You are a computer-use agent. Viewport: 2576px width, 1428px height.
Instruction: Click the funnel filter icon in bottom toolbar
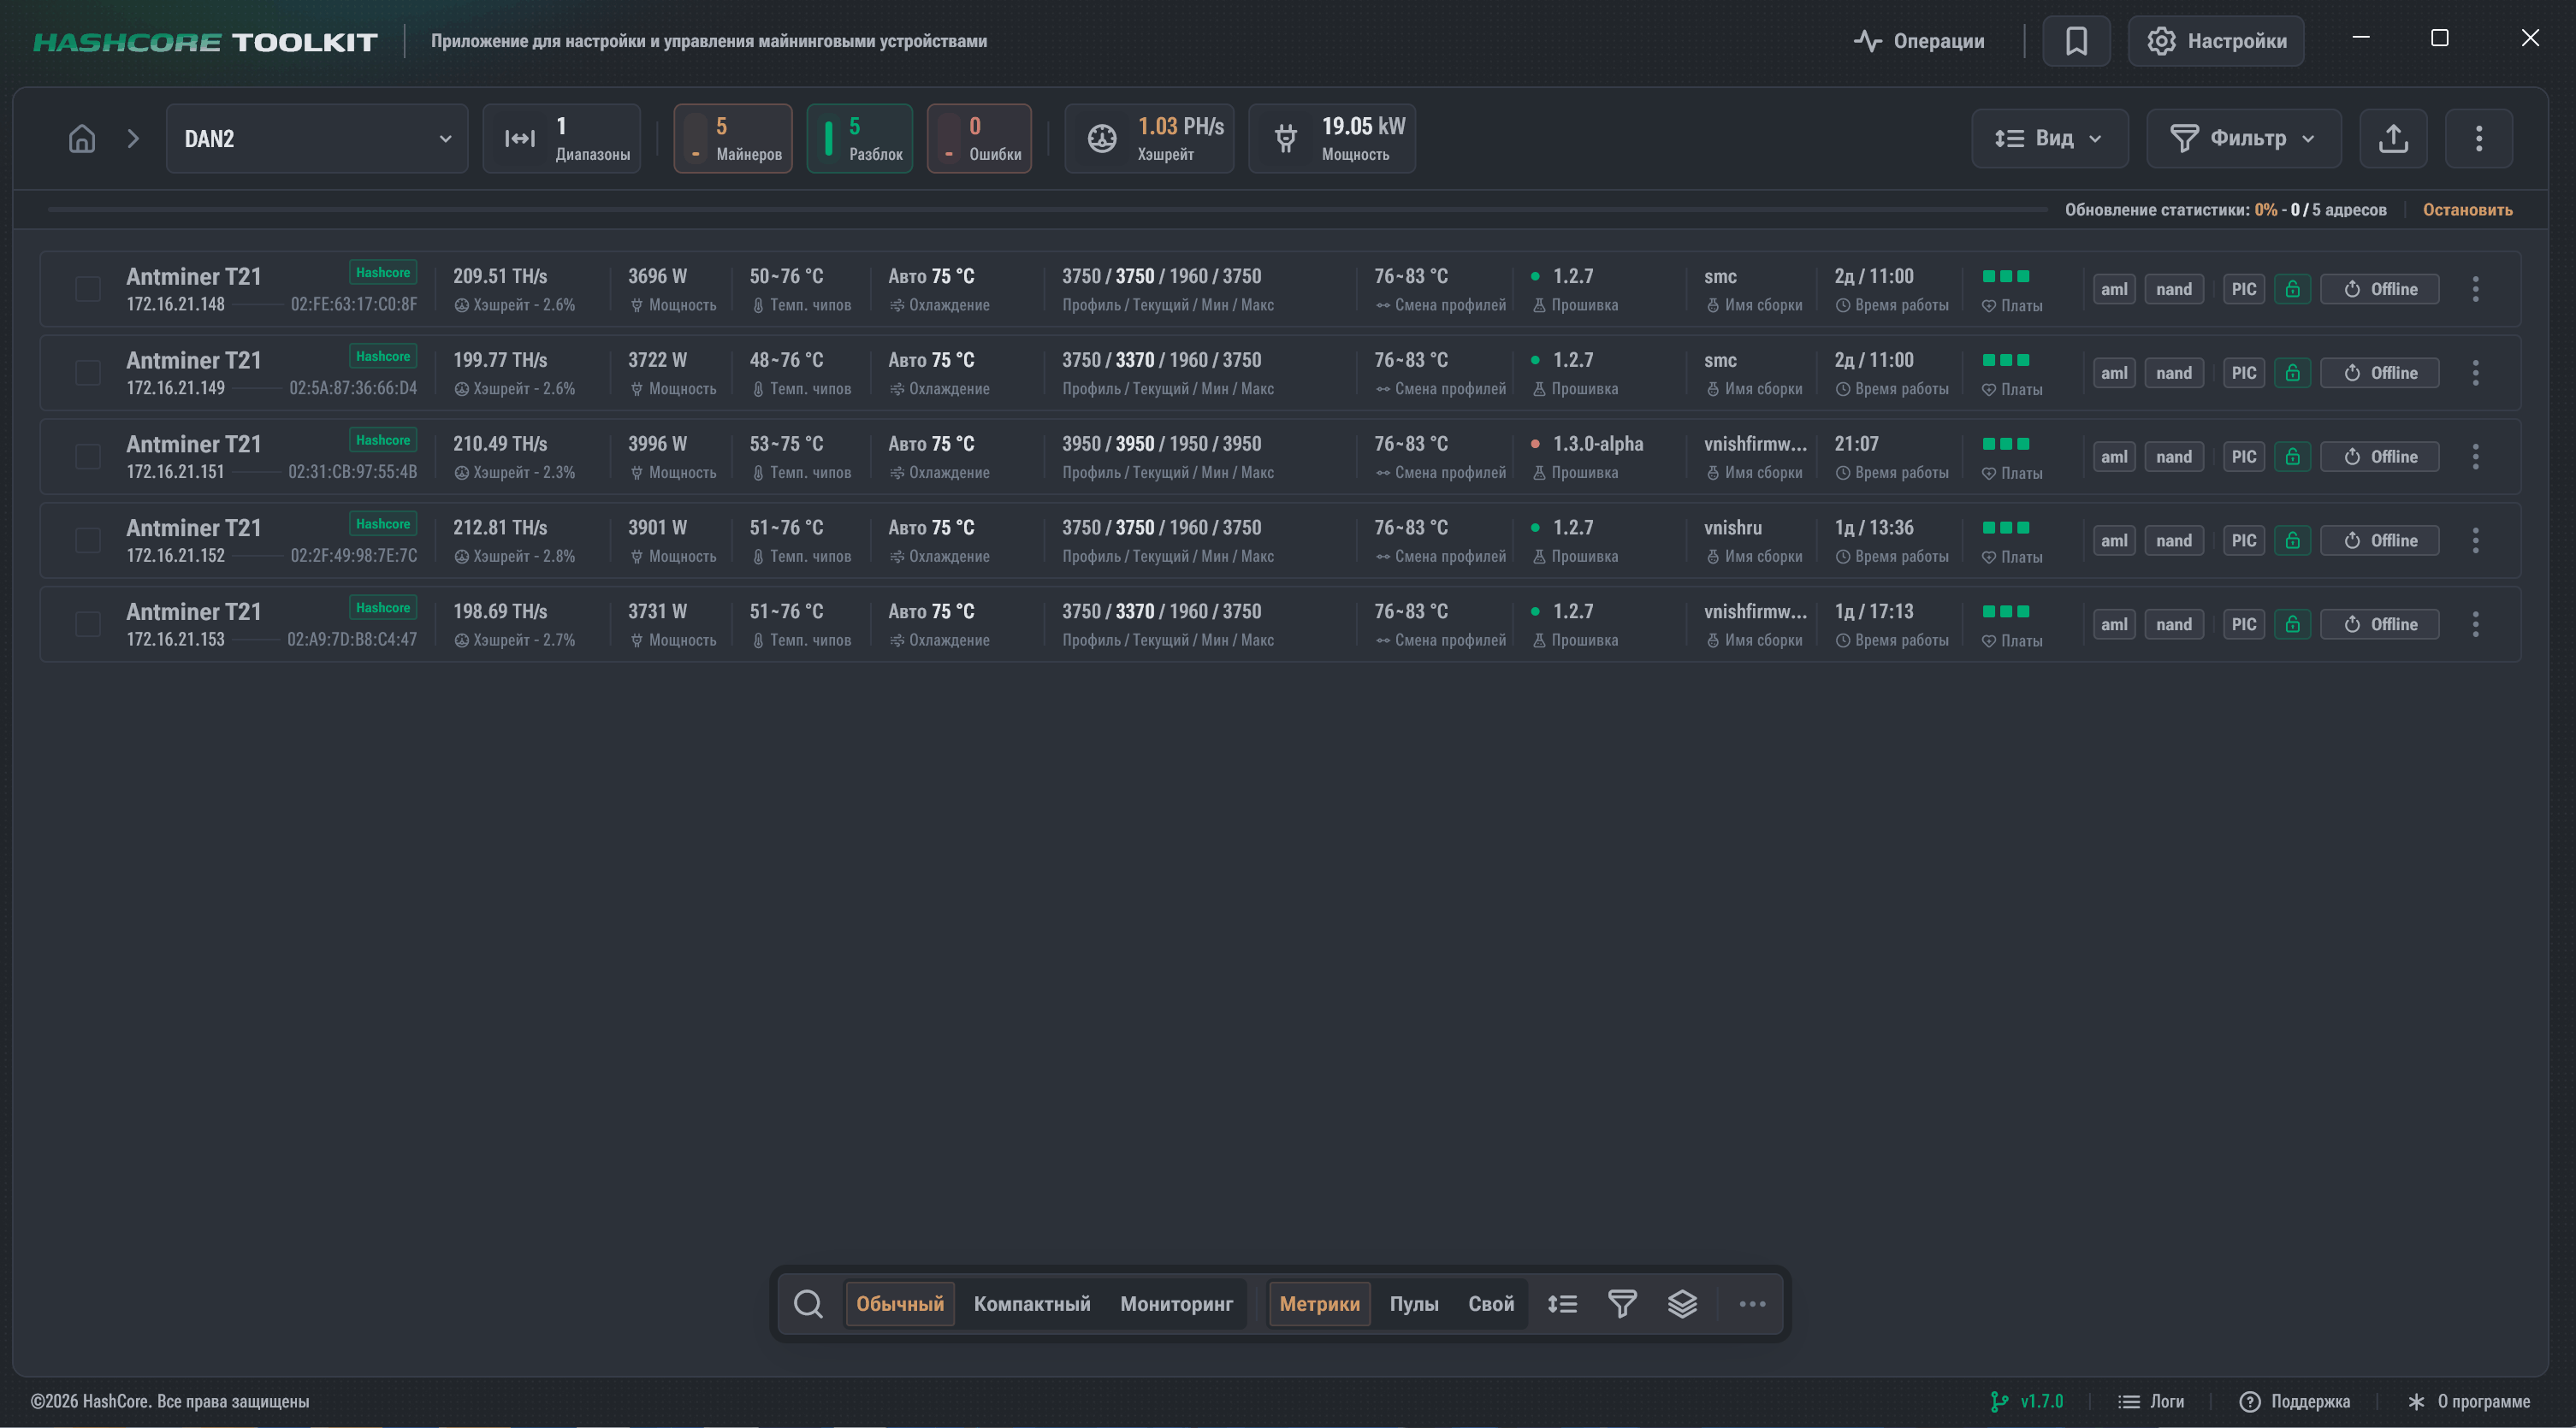click(1622, 1304)
